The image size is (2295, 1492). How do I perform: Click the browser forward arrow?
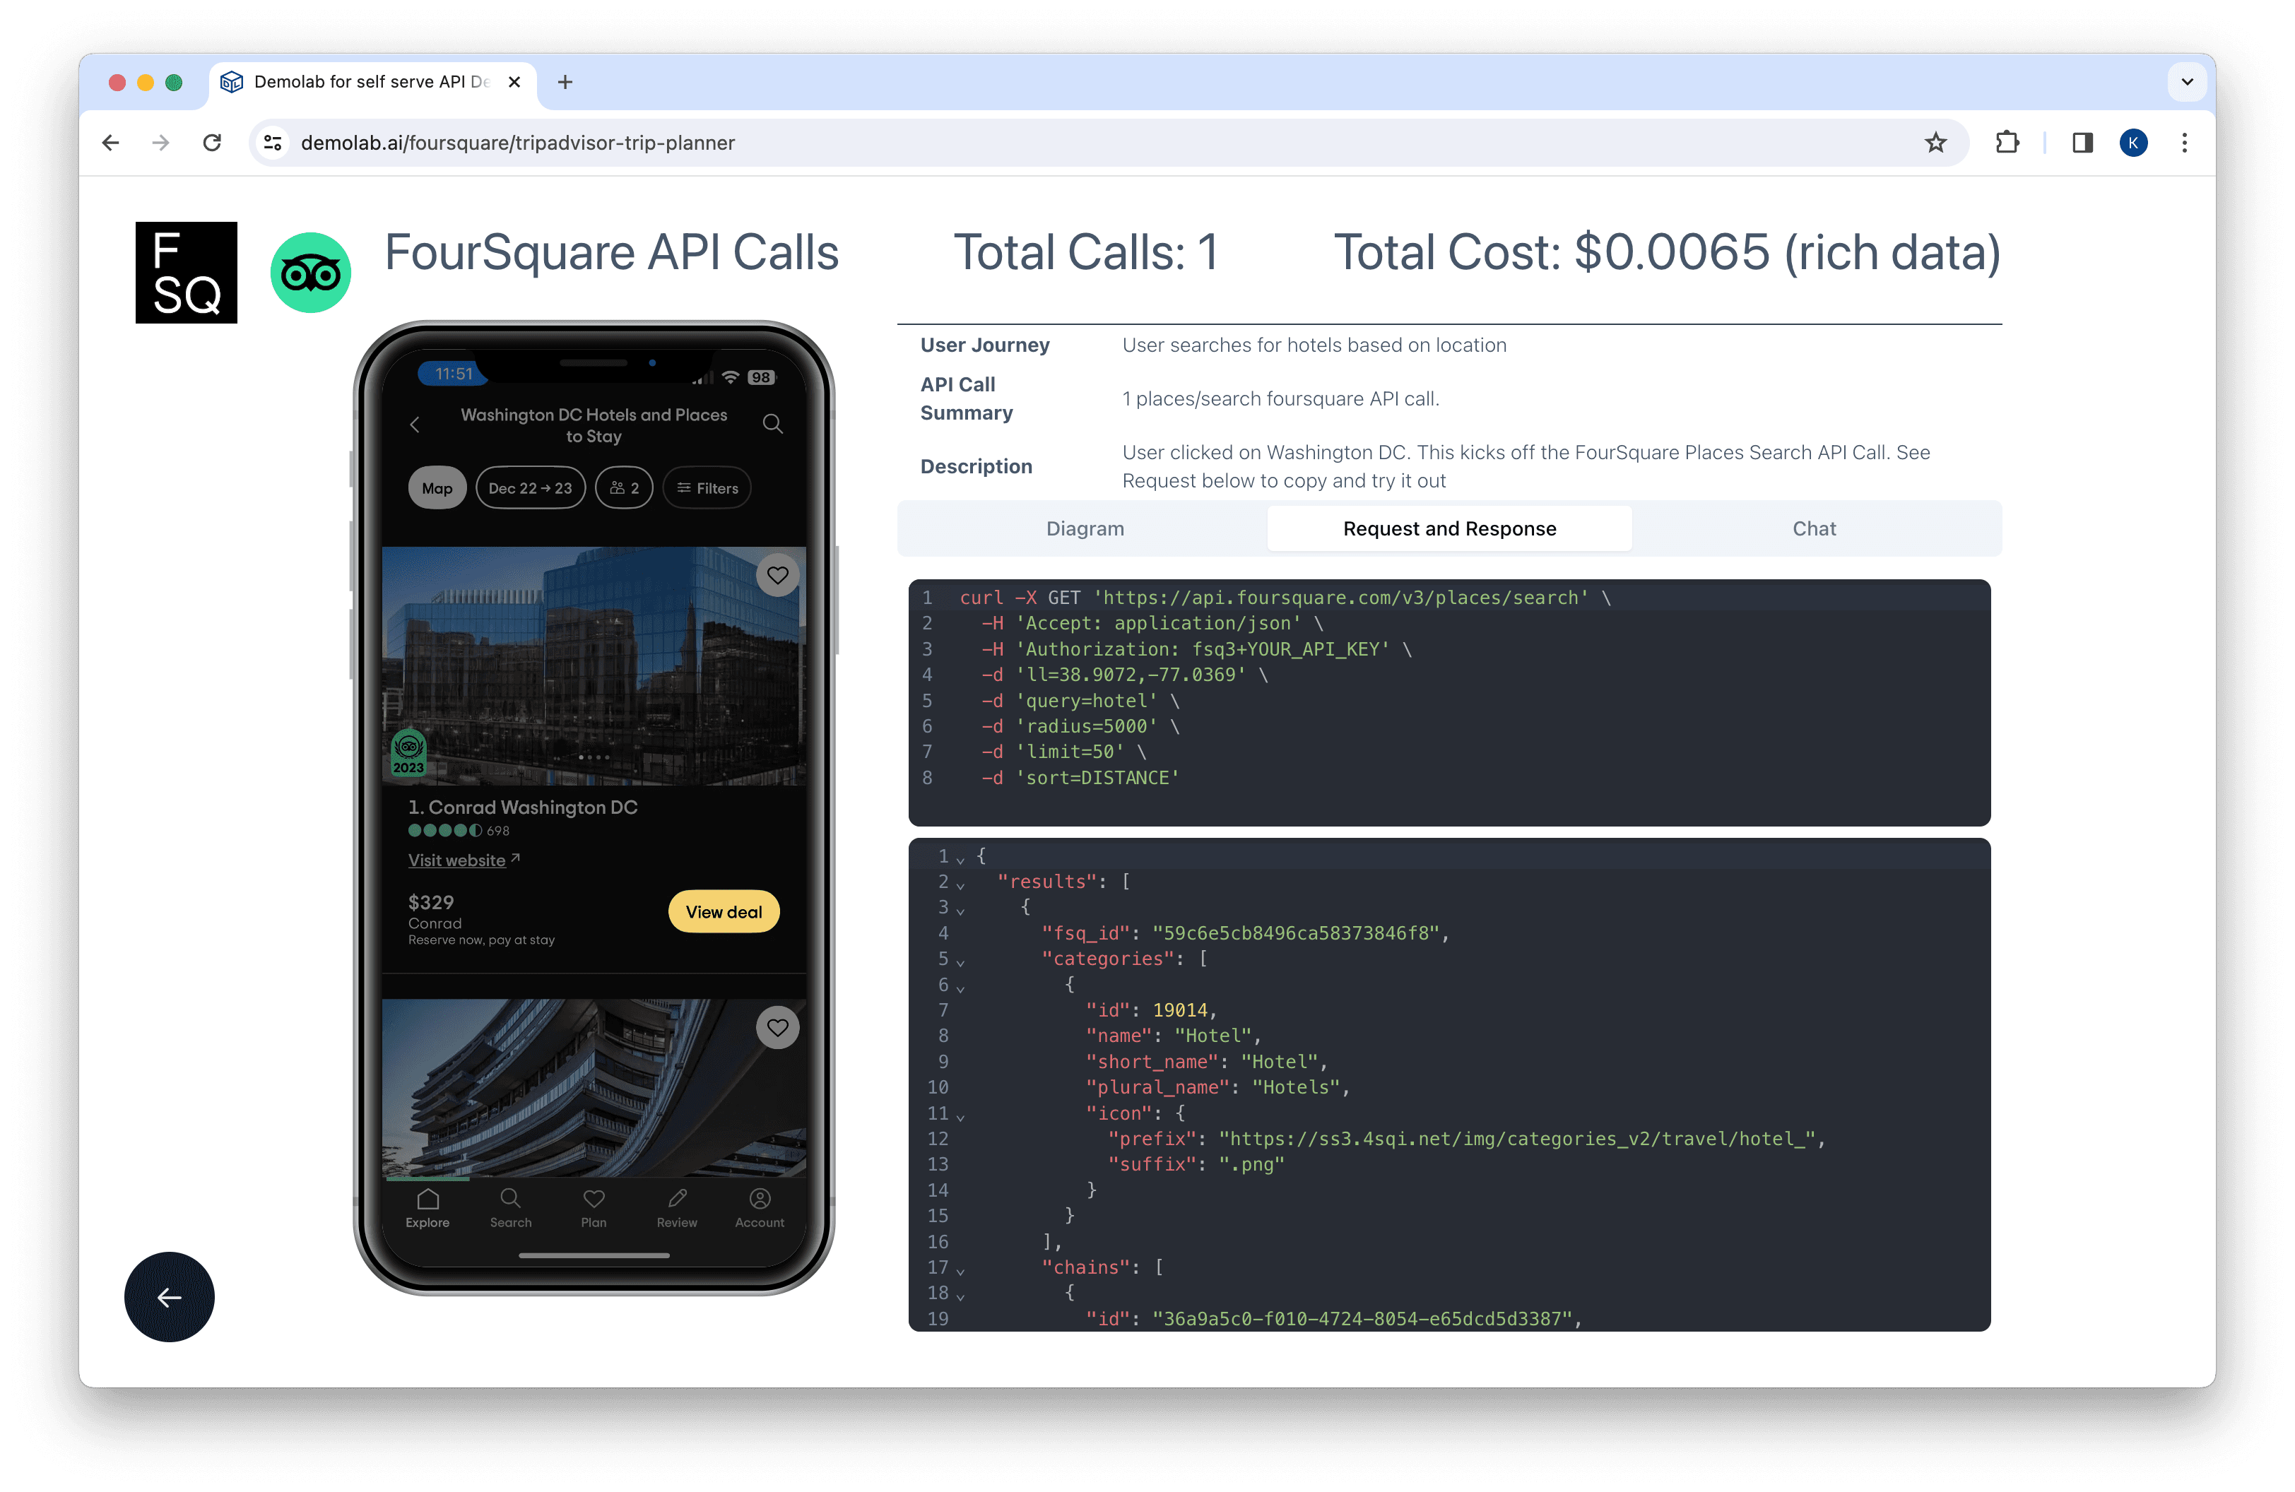click(161, 143)
